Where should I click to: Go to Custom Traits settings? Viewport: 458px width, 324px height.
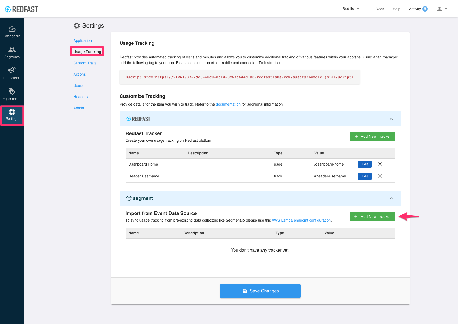(x=85, y=63)
